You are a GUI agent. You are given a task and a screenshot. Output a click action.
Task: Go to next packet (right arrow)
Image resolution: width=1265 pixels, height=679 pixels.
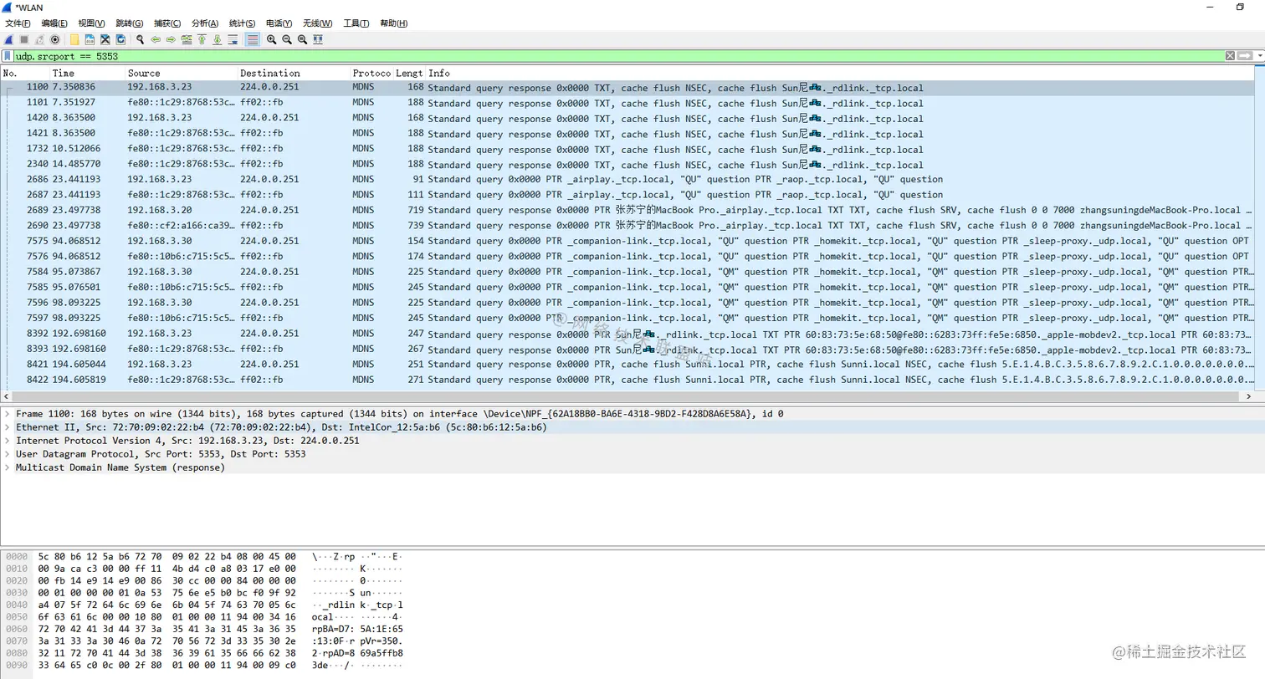(171, 39)
